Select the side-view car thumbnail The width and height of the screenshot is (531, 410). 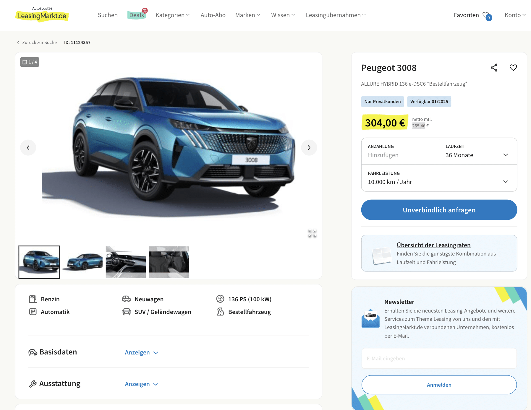pyautogui.click(x=82, y=262)
